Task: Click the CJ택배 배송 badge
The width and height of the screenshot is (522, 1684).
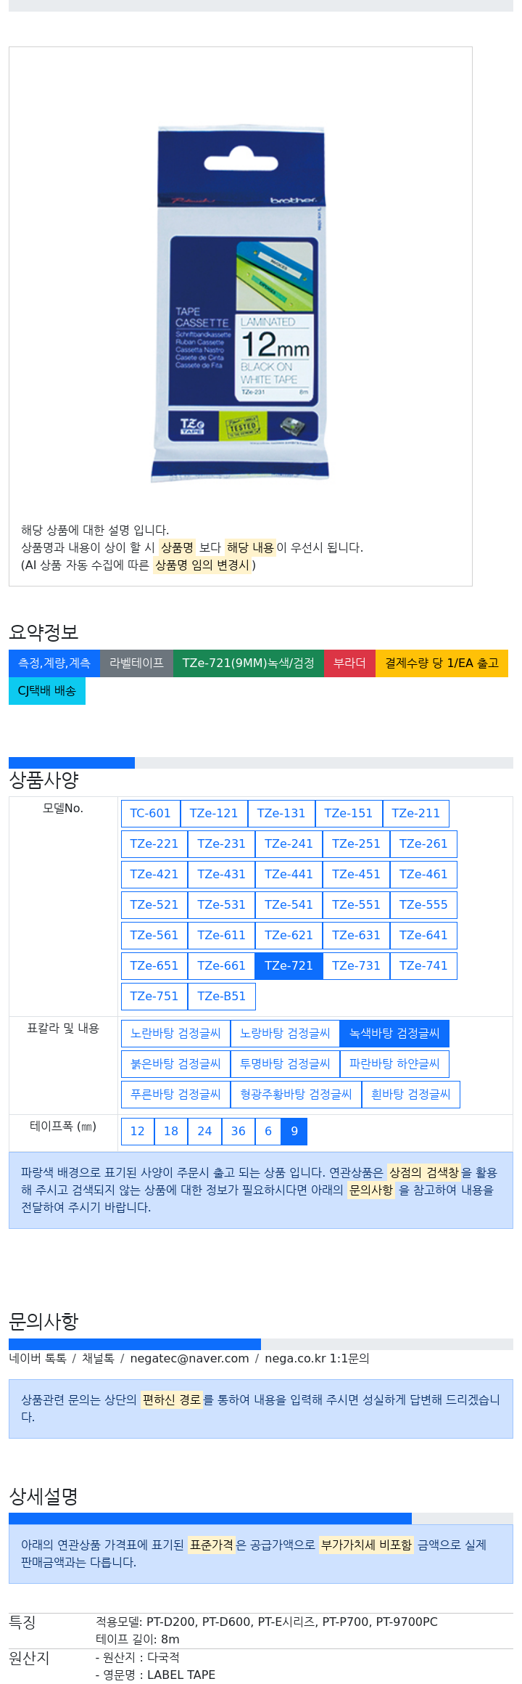Action: [x=47, y=691]
